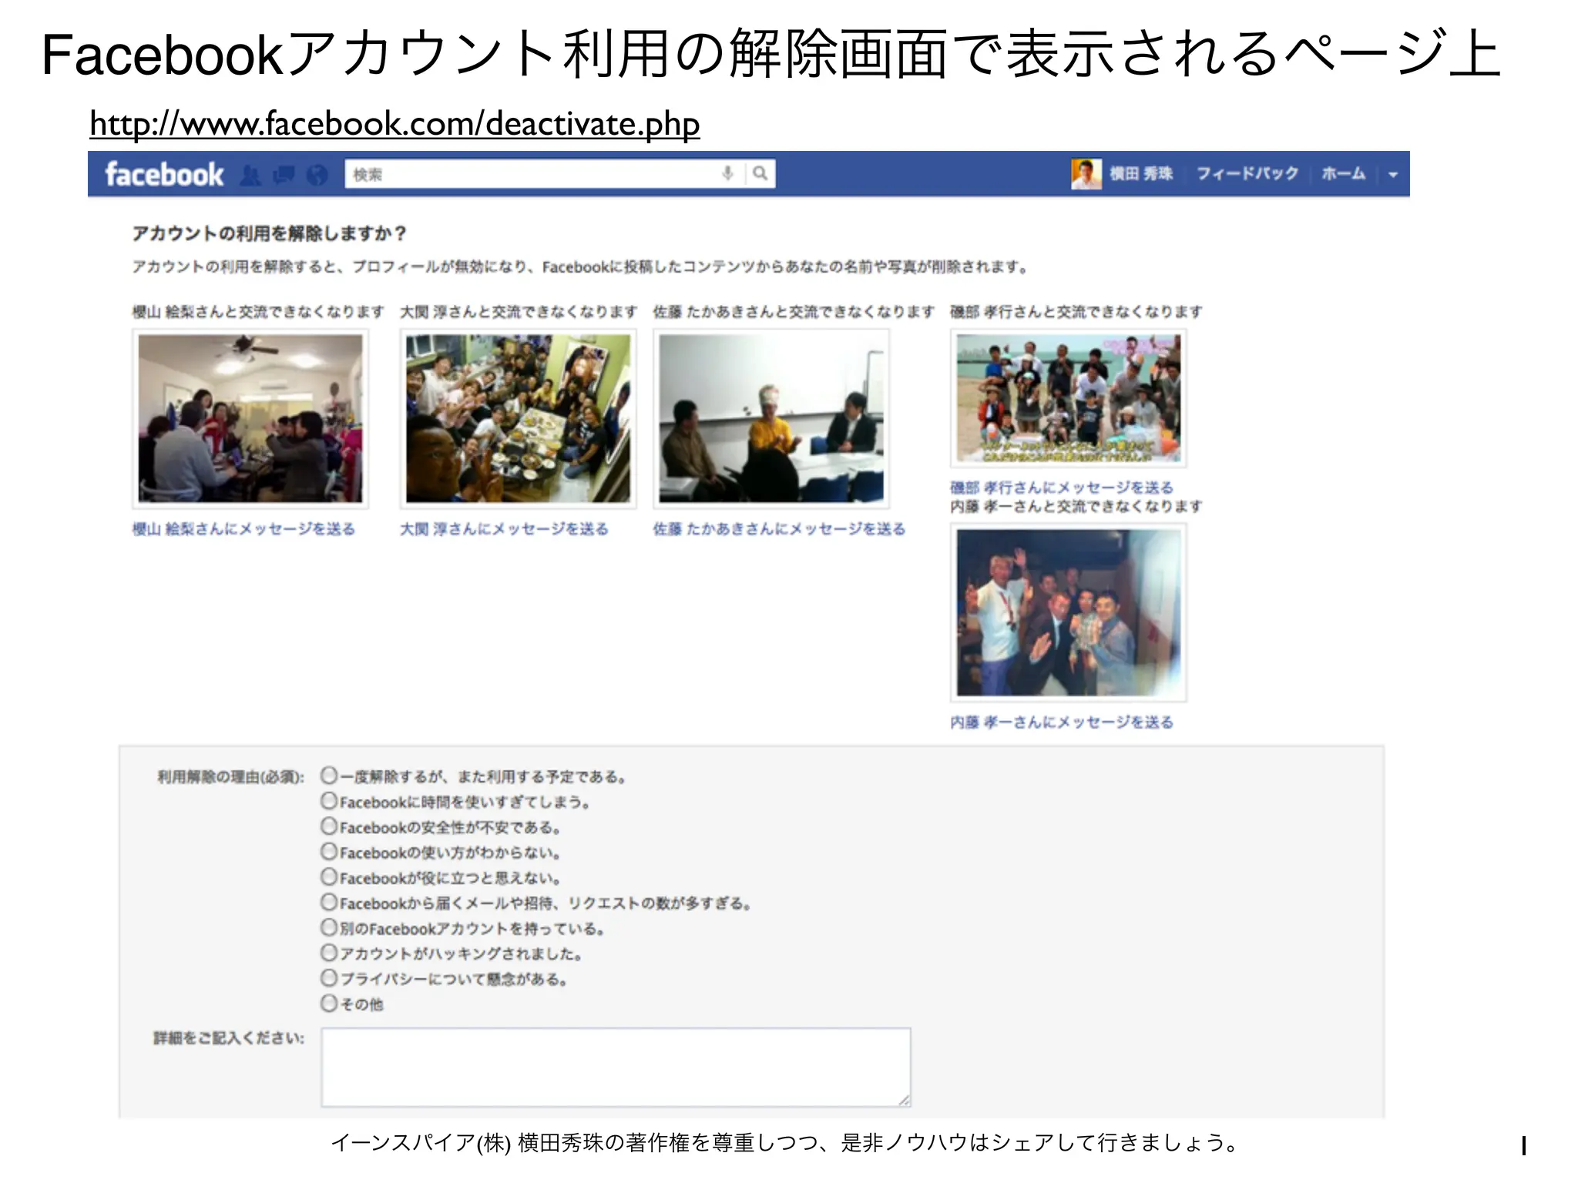Open the beach group photo thumbnail
Viewport: 1578px width, 1183px height.
[1068, 398]
